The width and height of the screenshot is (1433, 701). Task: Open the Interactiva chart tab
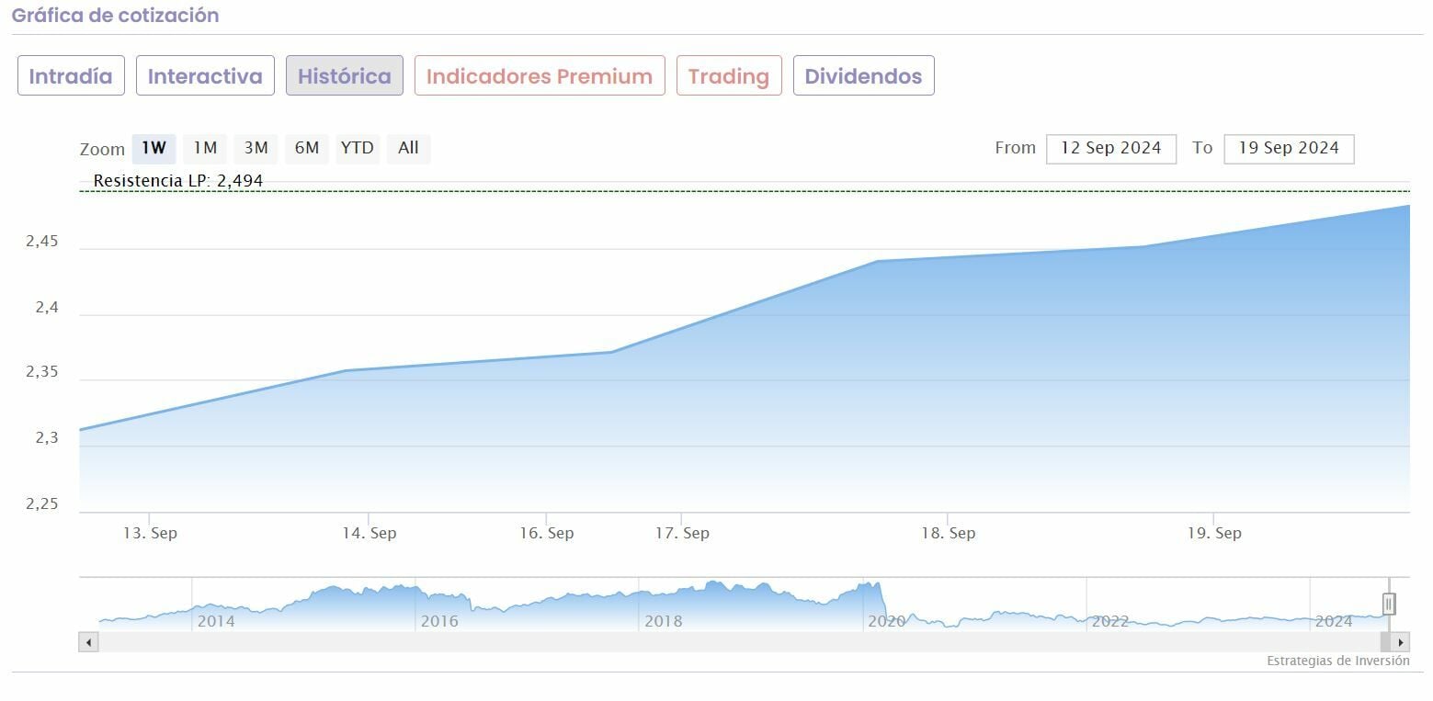click(x=205, y=75)
